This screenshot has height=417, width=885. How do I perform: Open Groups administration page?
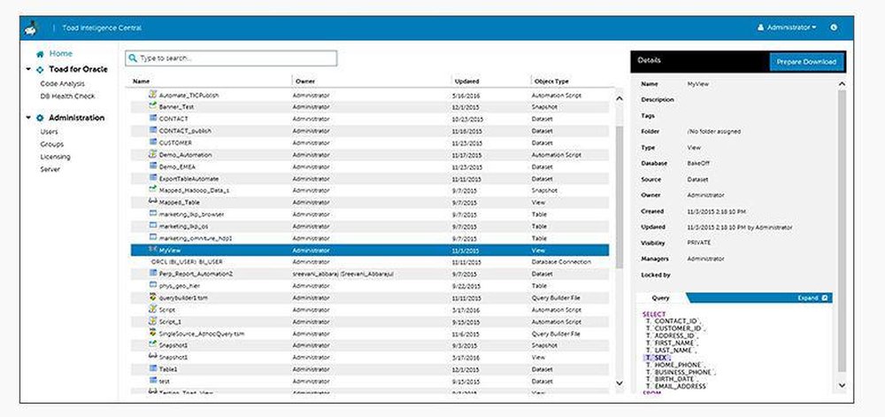52,144
